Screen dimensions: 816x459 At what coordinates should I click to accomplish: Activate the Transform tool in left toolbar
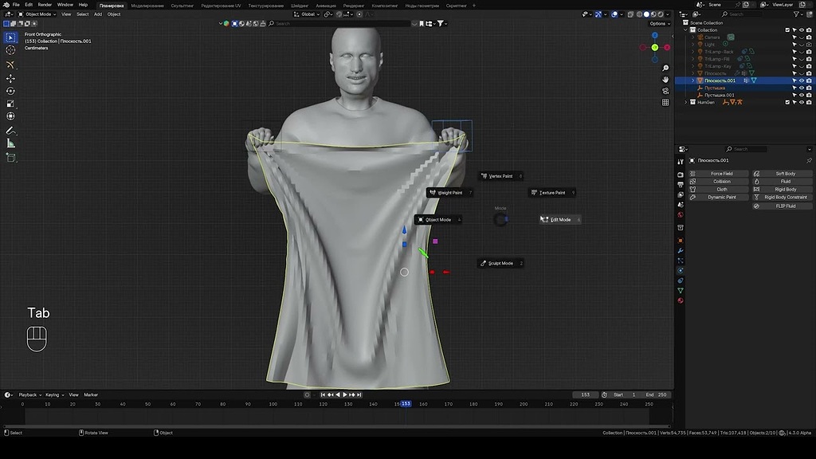click(x=10, y=116)
